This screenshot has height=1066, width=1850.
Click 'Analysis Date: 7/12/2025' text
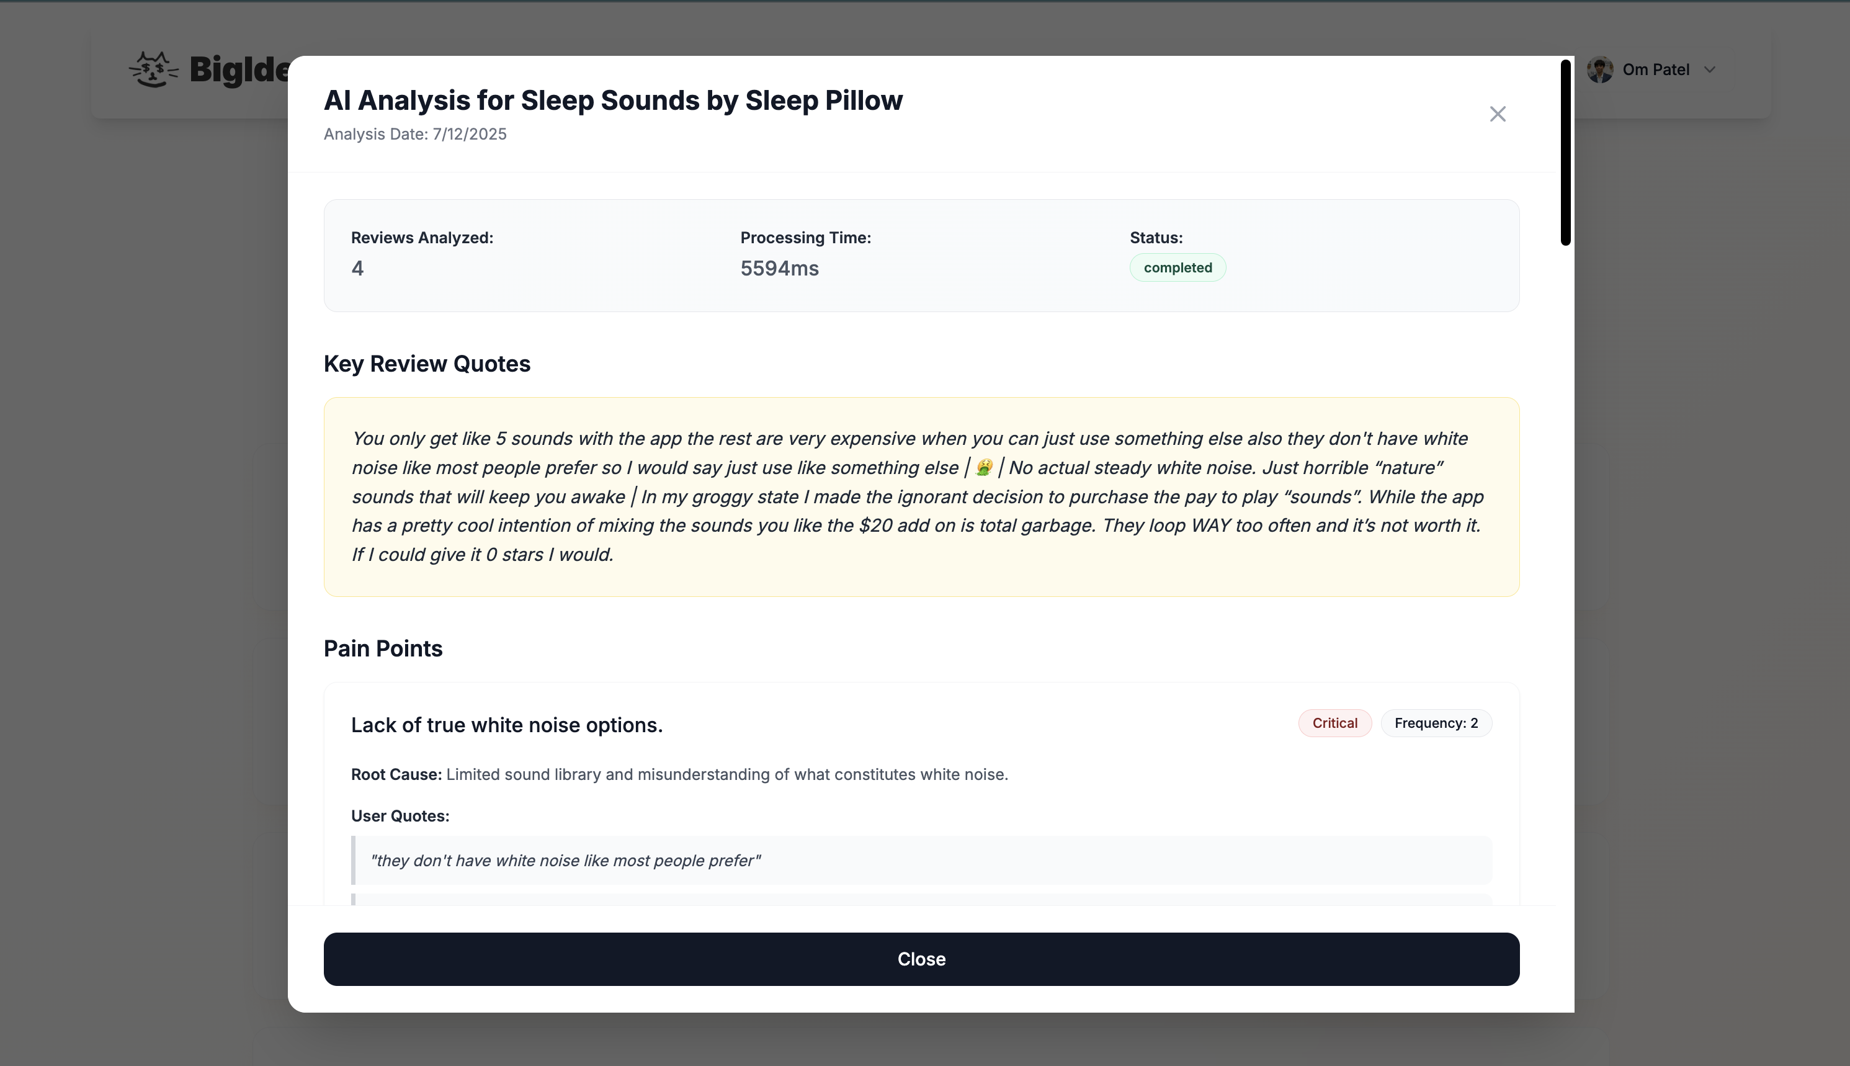coord(415,134)
